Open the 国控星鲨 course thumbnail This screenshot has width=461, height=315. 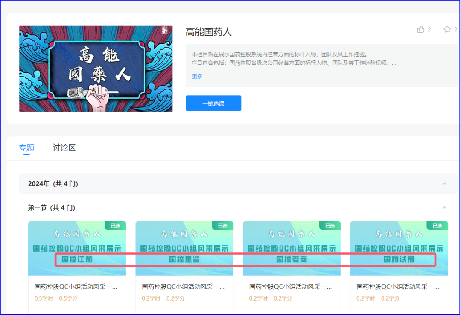tap(184, 248)
